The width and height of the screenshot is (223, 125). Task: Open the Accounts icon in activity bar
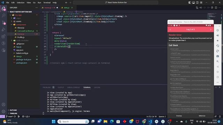[3, 105]
